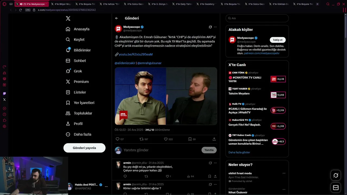Viewport: 347px width, 195px height.
Task: Open Premium page
Action: (77, 82)
